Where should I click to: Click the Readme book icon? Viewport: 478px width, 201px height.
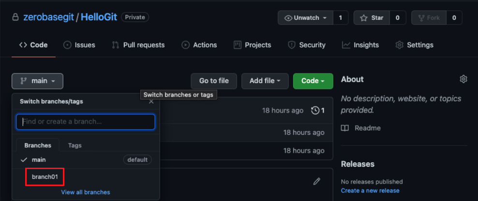pyautogui.click(x=345, y=128)
